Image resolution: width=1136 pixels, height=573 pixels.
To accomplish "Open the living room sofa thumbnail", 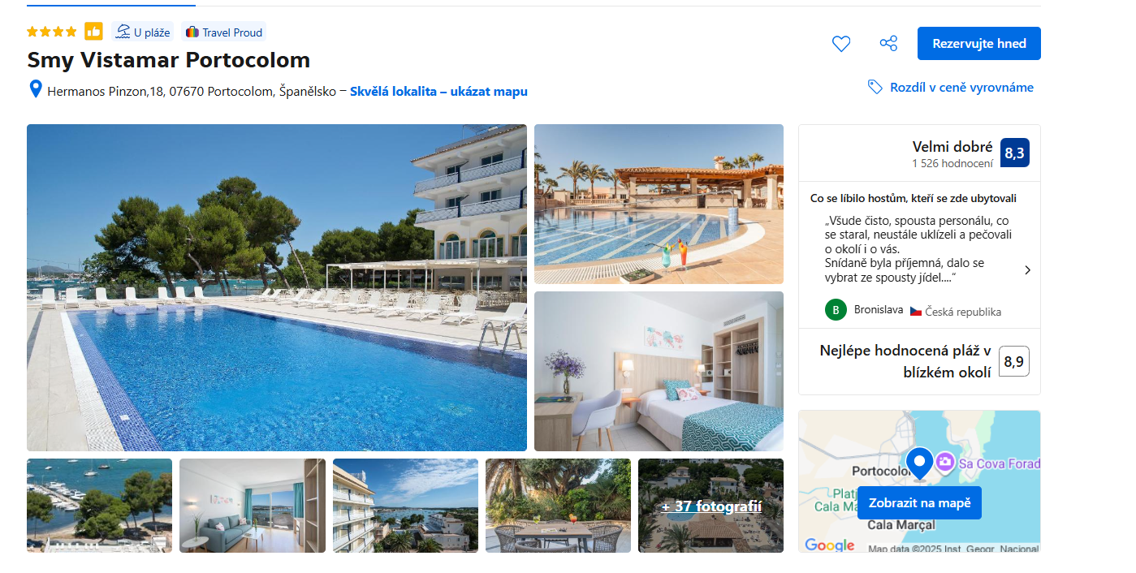I will click(253, 506).
